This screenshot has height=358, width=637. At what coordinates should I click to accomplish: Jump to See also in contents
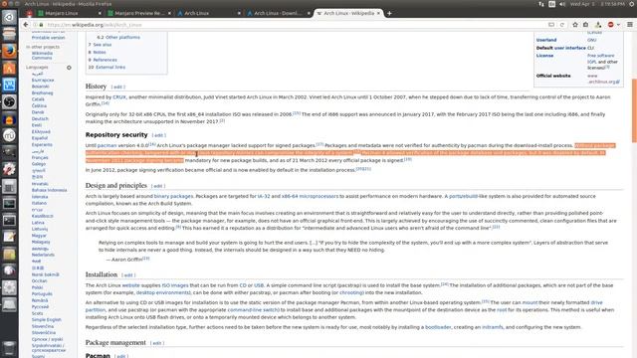coord(102,45)
